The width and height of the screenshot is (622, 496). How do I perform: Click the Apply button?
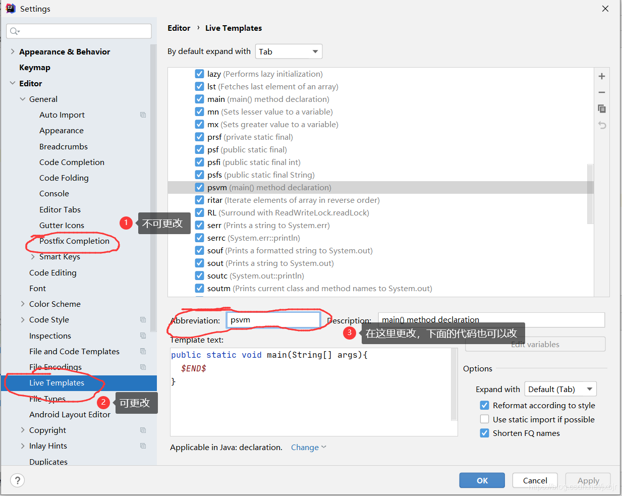[588, 480]
